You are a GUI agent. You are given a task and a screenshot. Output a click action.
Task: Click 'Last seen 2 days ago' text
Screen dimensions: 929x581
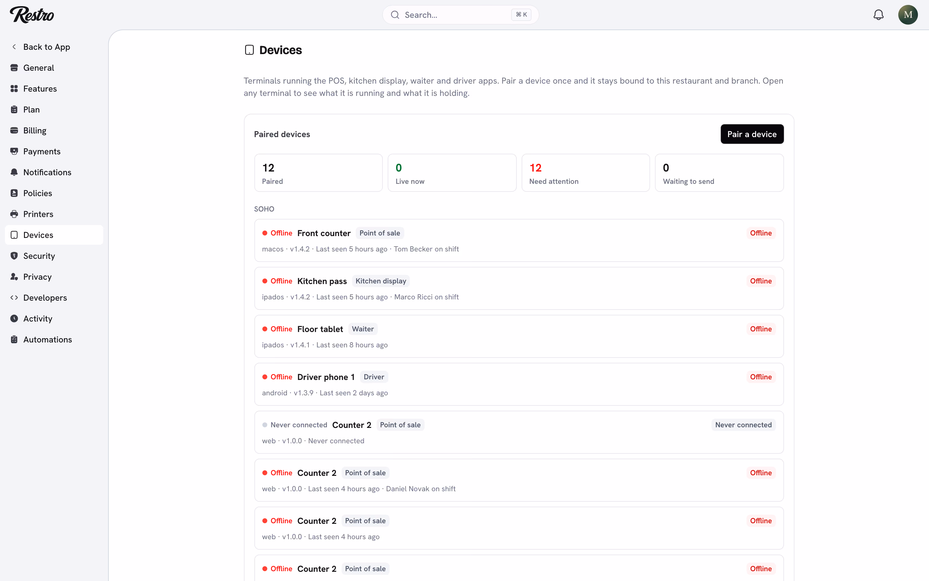tap(354, 393)
